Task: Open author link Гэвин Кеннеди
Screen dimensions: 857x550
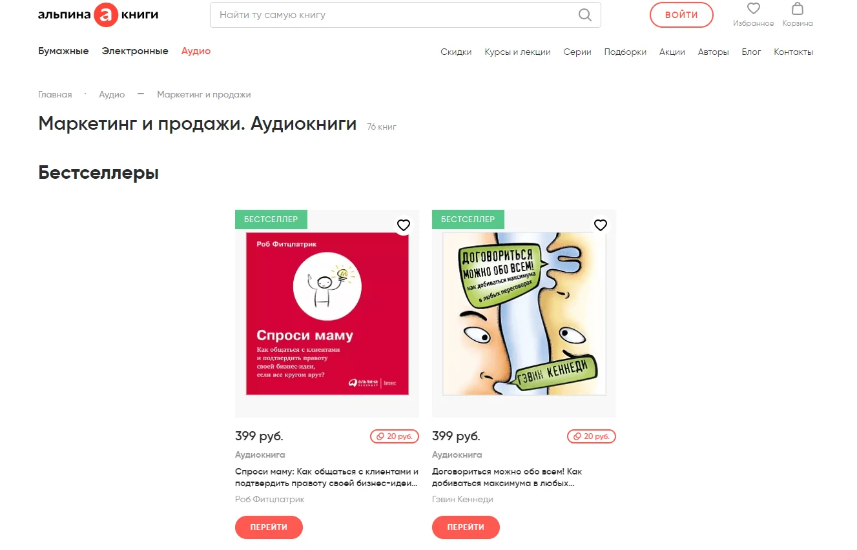Action: pyautogui.click(x=462, y=499)
